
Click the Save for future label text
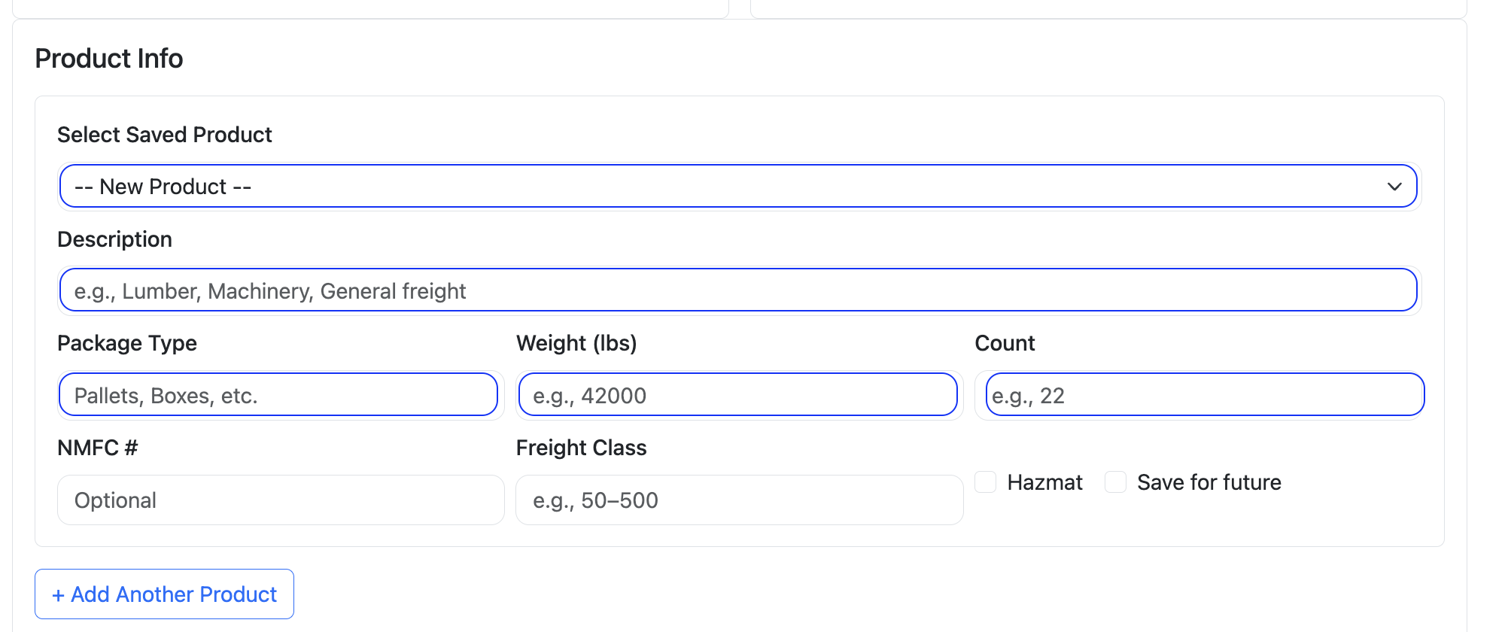tap(1208, 482)
